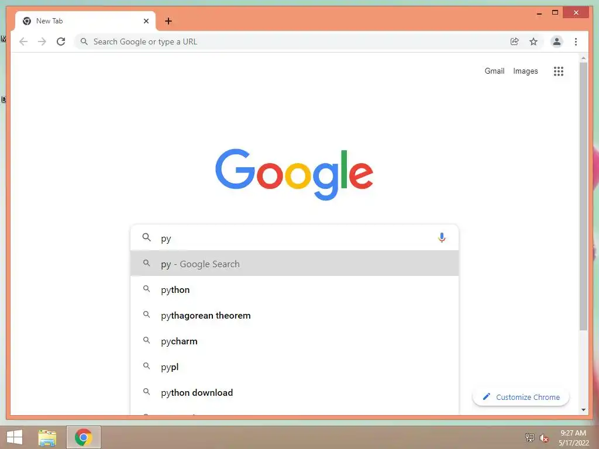This screenshot has width=599, height=449.
Task: Click the scrollbar down arrow
Action: click(x=583, y=410)
